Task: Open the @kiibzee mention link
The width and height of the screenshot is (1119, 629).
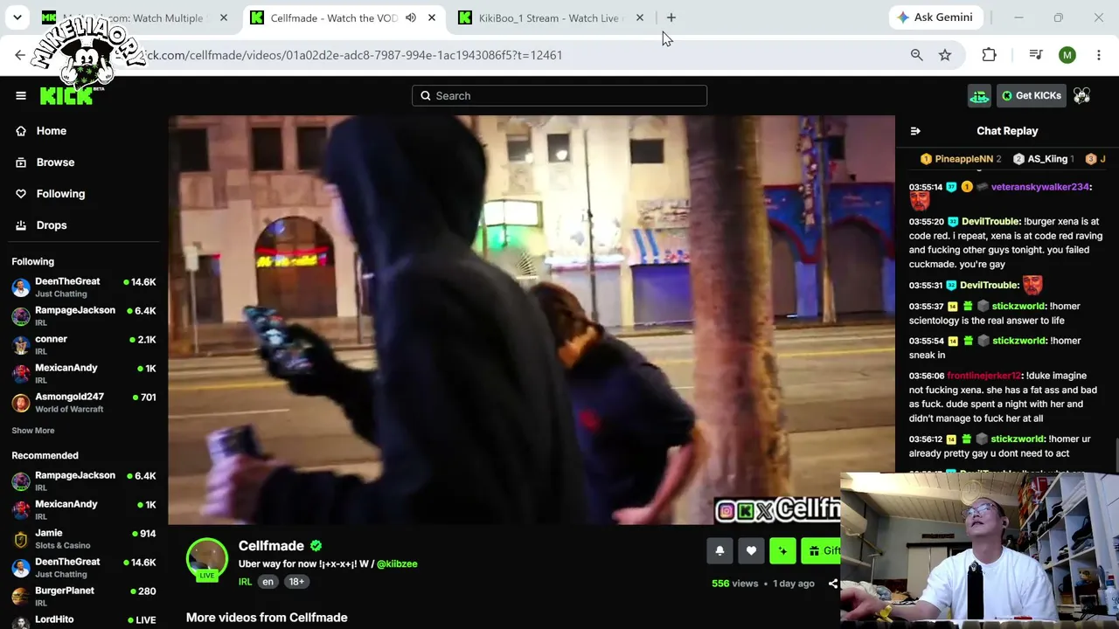Action: pos(397,564)
